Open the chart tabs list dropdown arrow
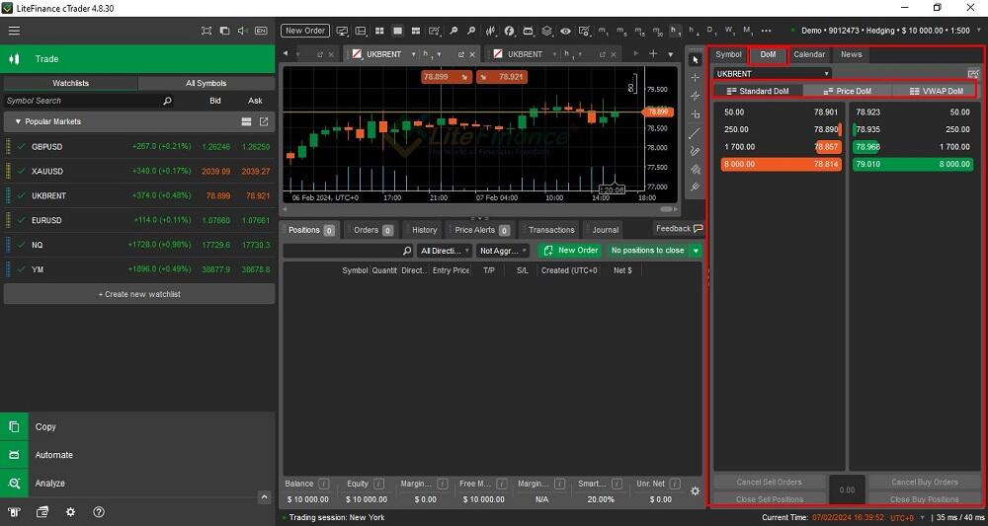The image size is (988, 526). 670,54
